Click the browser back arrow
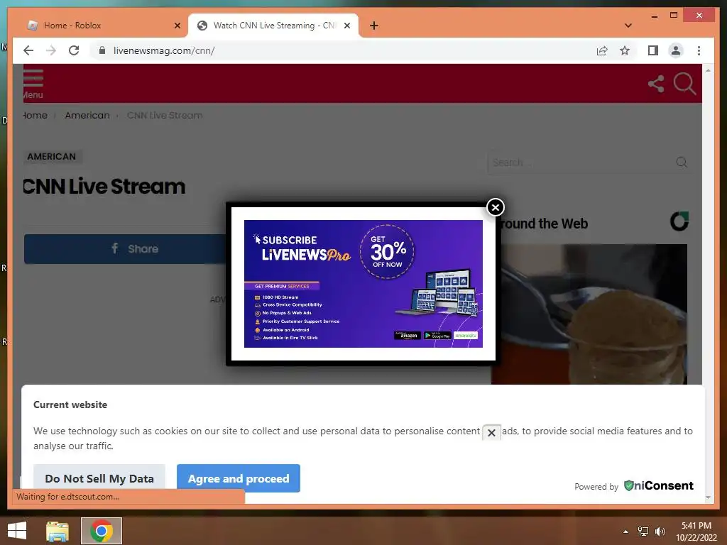 pyautogui.click(x=28, y=50)
